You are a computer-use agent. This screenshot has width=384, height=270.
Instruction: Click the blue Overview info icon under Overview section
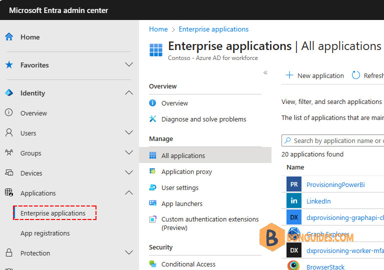(x=152, y=103)
